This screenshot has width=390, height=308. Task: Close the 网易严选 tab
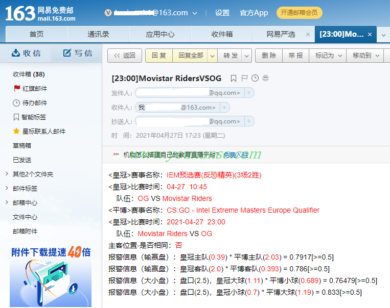308,35
